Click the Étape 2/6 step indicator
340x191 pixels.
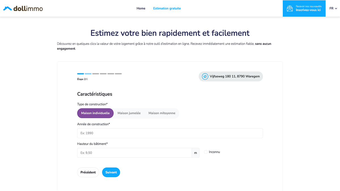(x=82, y=79)
